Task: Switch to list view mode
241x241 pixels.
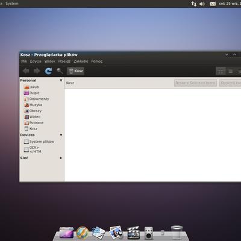Action: click(231, 71)
